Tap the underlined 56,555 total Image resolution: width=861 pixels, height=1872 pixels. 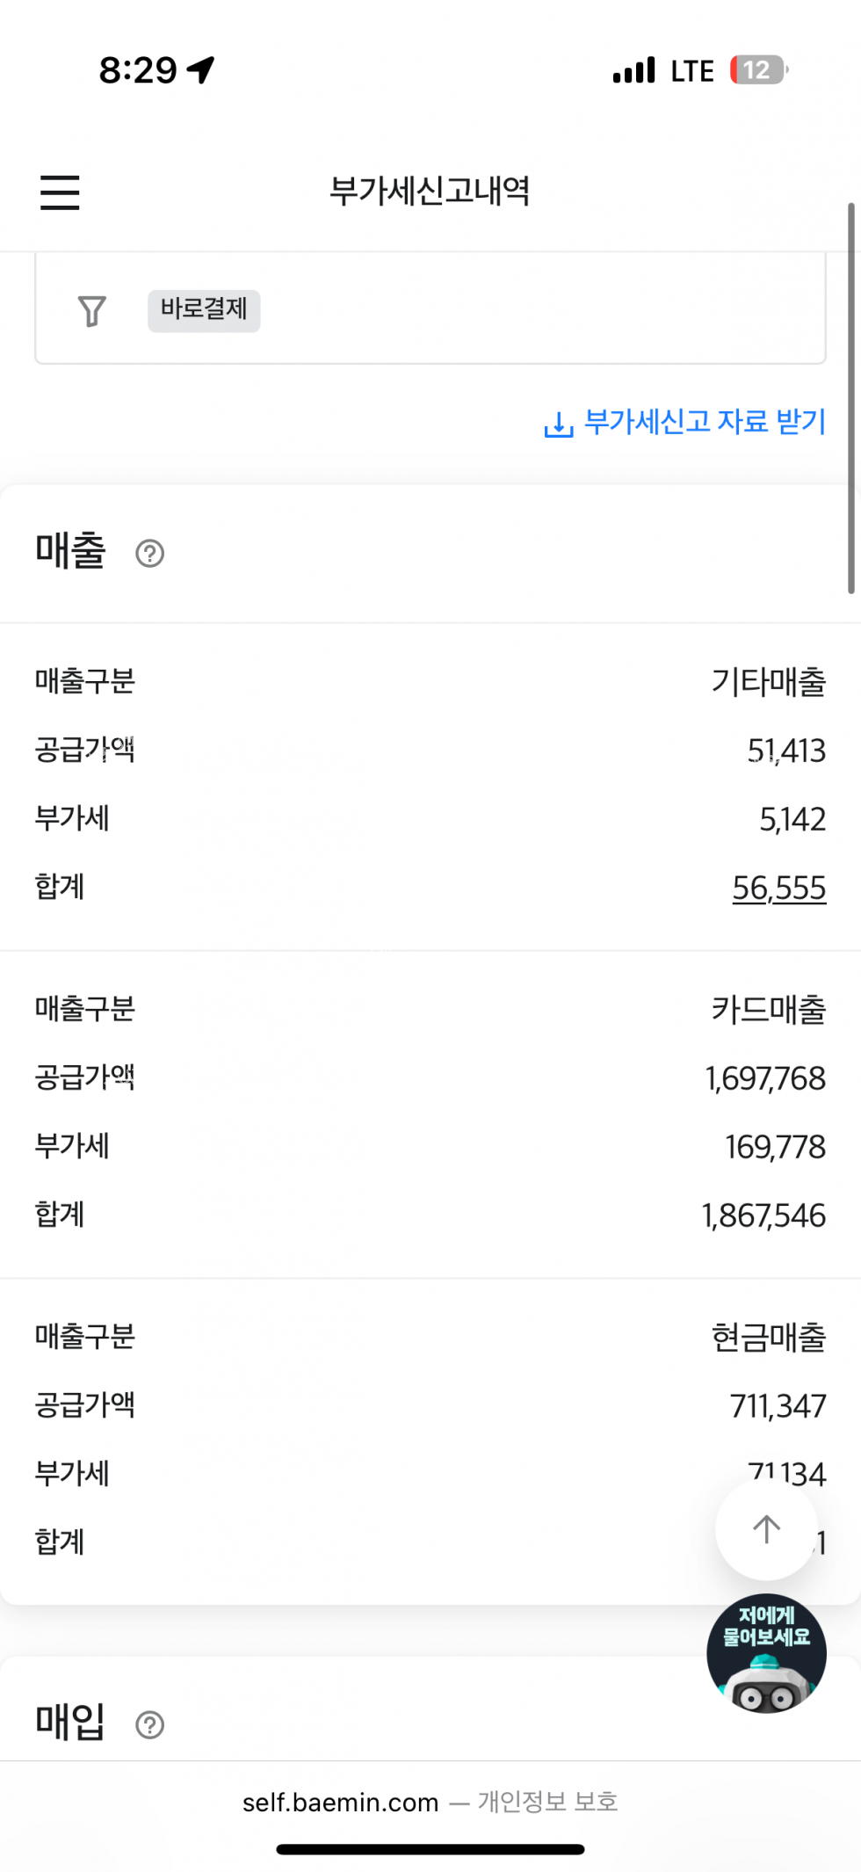pyautogui.click(x=779, y=889)
